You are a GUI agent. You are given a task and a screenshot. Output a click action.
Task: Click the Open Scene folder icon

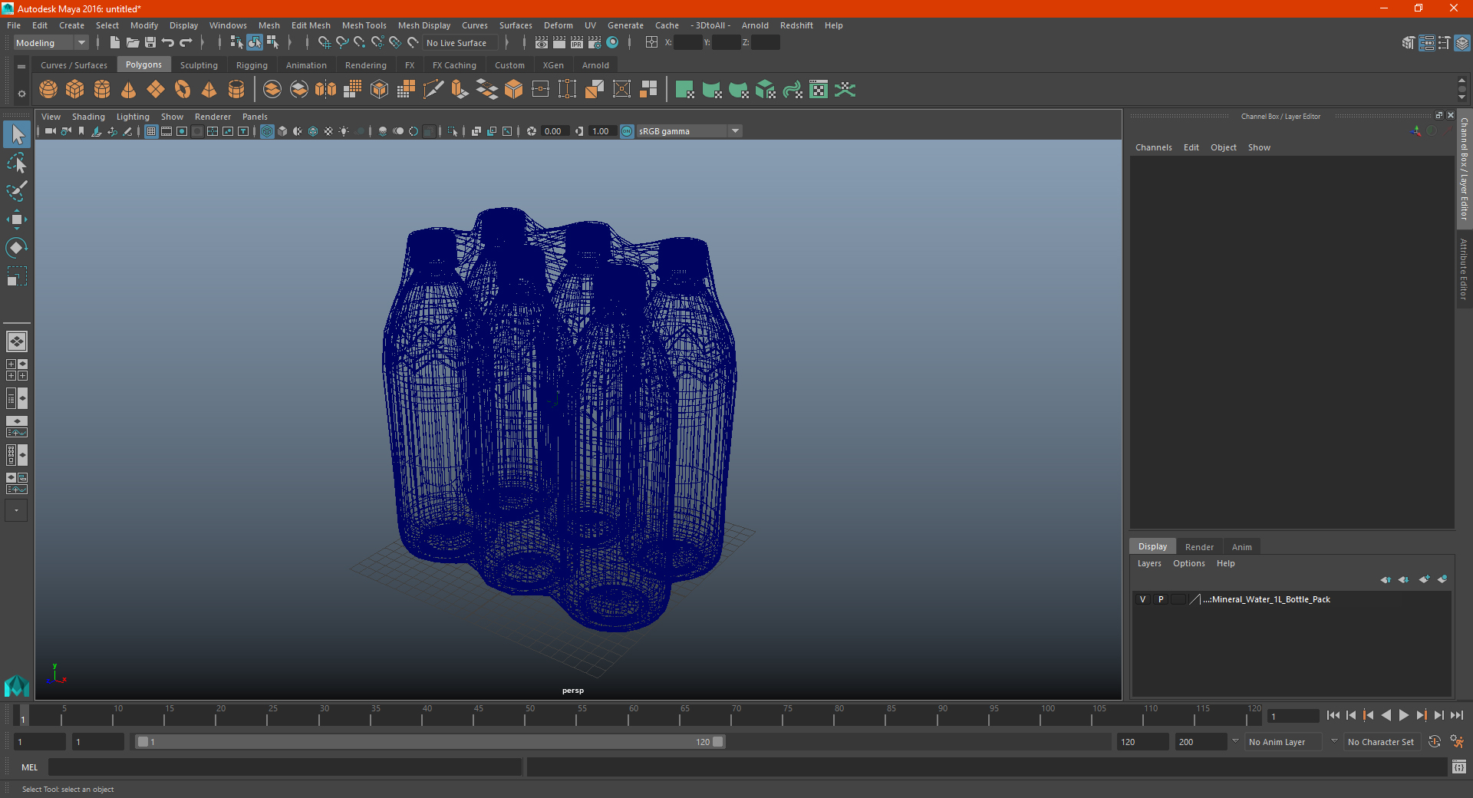click(x=133, y=43)
